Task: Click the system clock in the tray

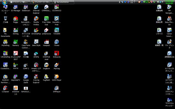Action: pos(169,2)
